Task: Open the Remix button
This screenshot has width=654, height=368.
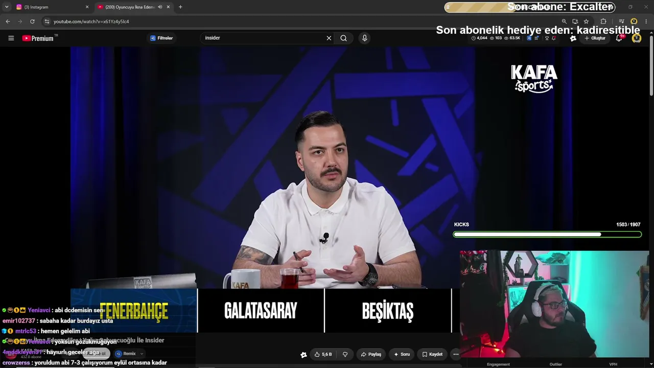Action: [126, 354]
